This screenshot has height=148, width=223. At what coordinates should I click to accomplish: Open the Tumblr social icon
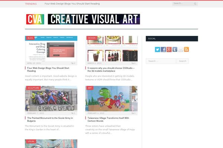pos(175,50)
